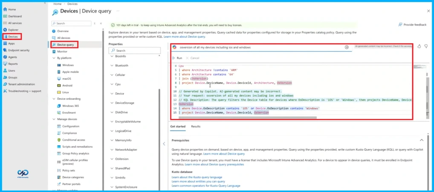
Task: Collapse the properties pane chevron
Action: (x=164, y=144)
